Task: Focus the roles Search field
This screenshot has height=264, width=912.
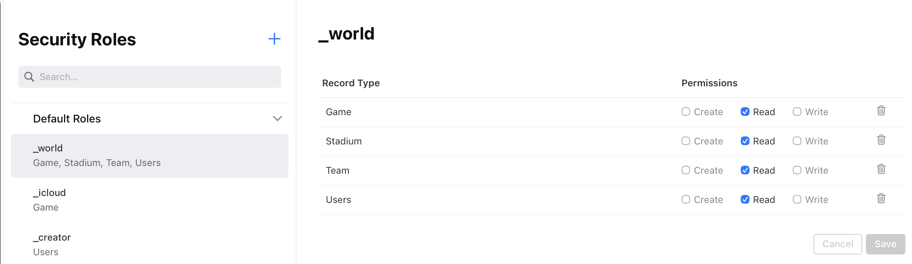Action: (157, 77)
